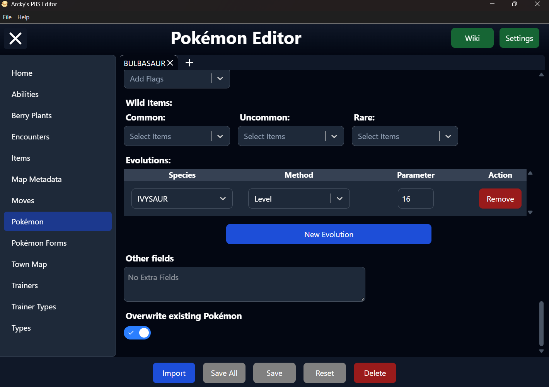Close the sidebar with the X icon
Image resolution: width=549 pixels, height=387 pixels.
click(15, 38)
